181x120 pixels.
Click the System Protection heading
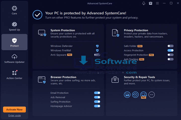(x=63, y=30)
